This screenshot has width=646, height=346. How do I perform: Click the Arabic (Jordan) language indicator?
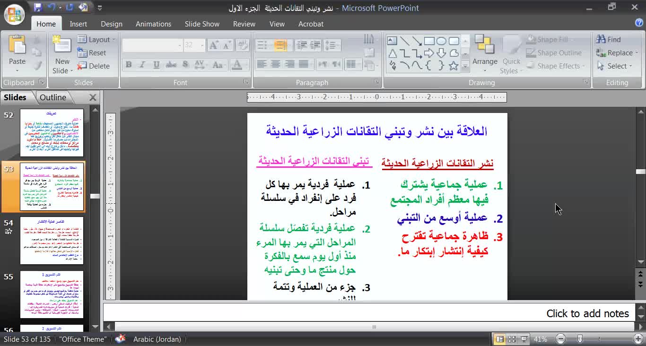click(x=157, y=339)
